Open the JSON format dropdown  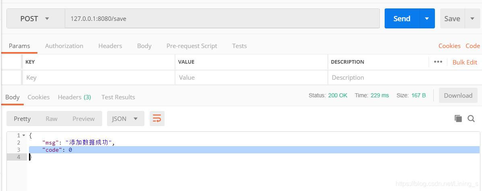(x=126, y=119)
